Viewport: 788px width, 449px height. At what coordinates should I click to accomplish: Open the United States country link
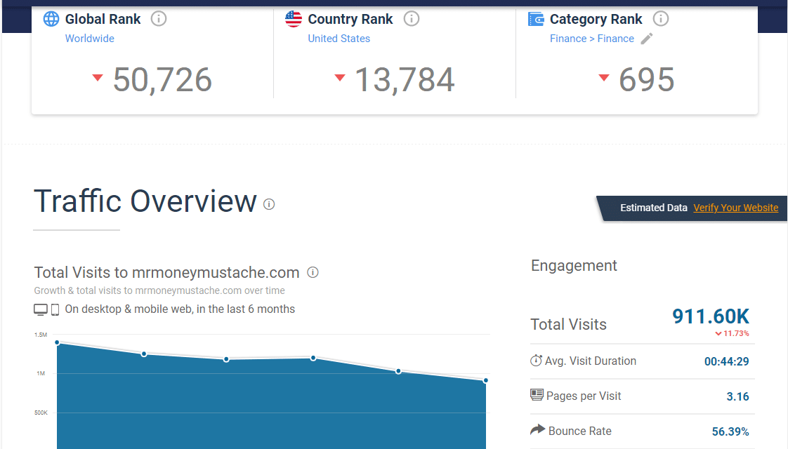click(339, 39)
